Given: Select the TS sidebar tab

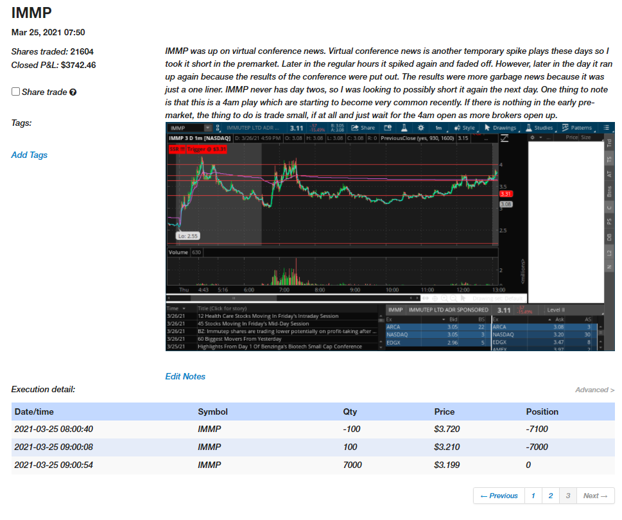Looking at the screenshot, I should [x=609, y=159].
